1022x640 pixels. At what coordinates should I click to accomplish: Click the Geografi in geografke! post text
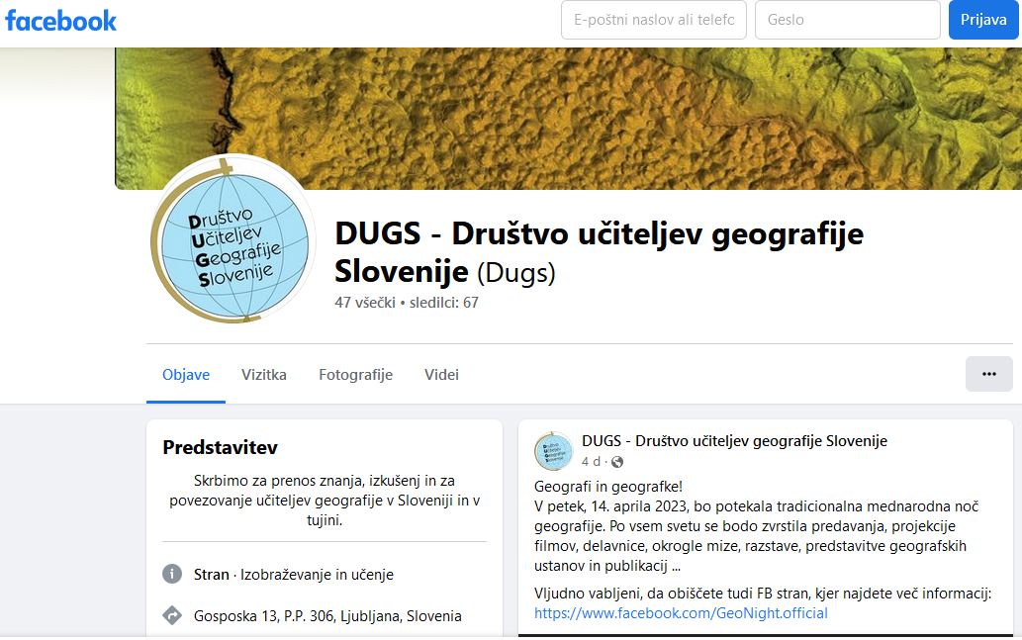(608, 487)
